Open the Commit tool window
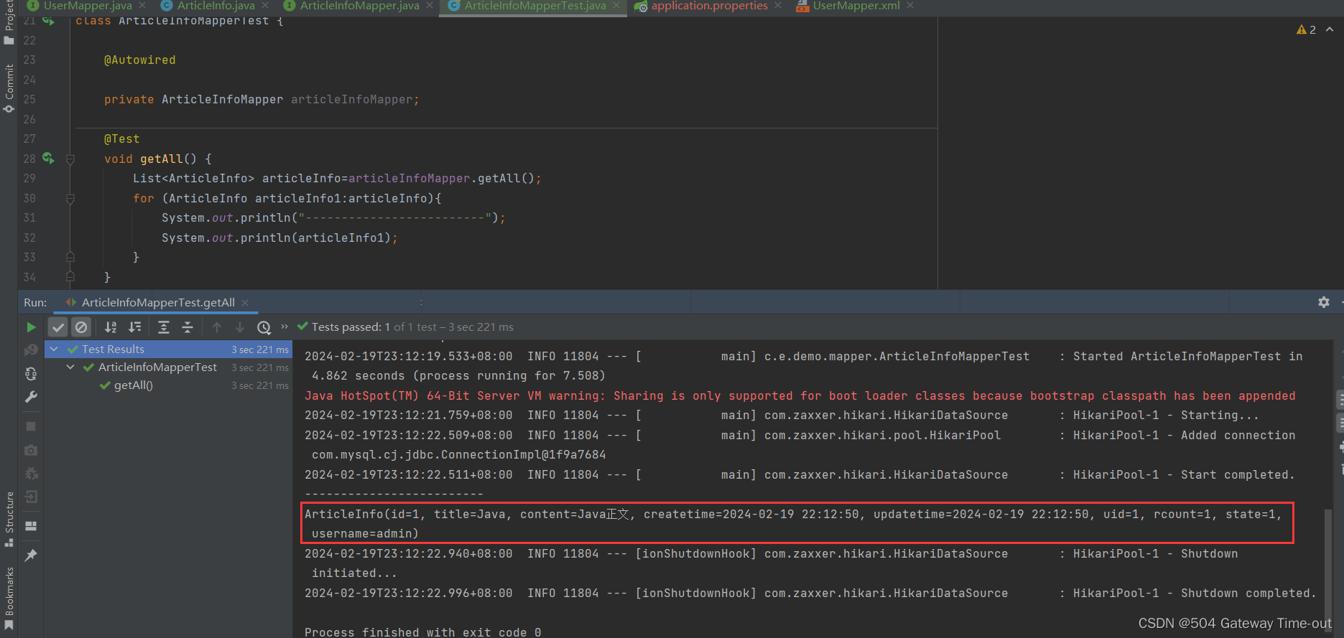 coord(9,88)
